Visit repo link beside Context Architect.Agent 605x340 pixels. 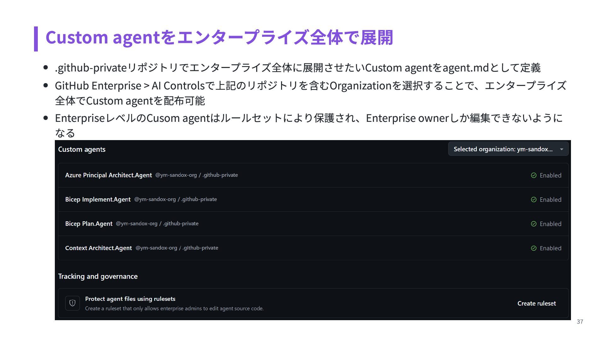click(x=177, y=248)
